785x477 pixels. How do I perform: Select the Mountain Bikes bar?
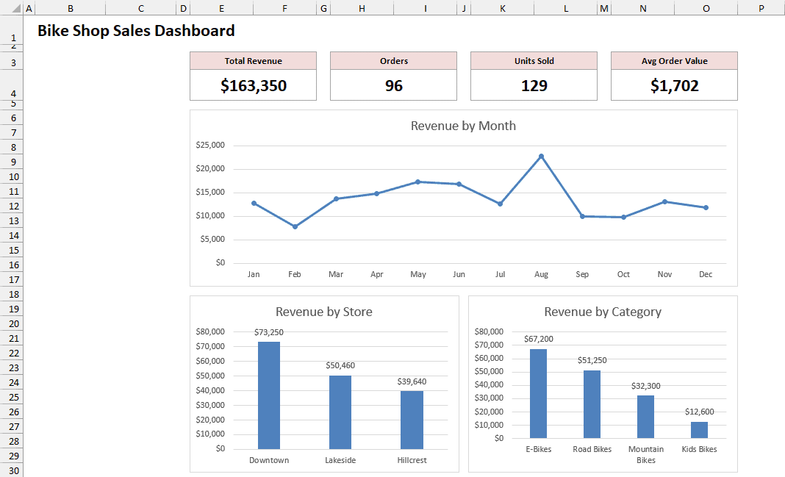(x=646, y=417)
